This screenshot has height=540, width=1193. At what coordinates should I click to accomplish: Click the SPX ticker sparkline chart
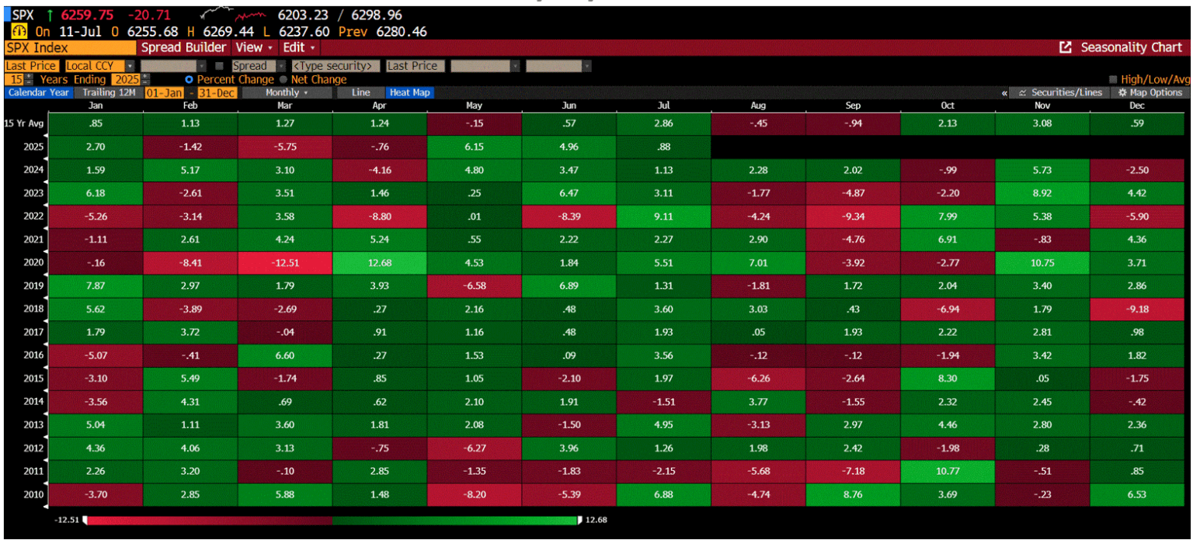(231, 13)
